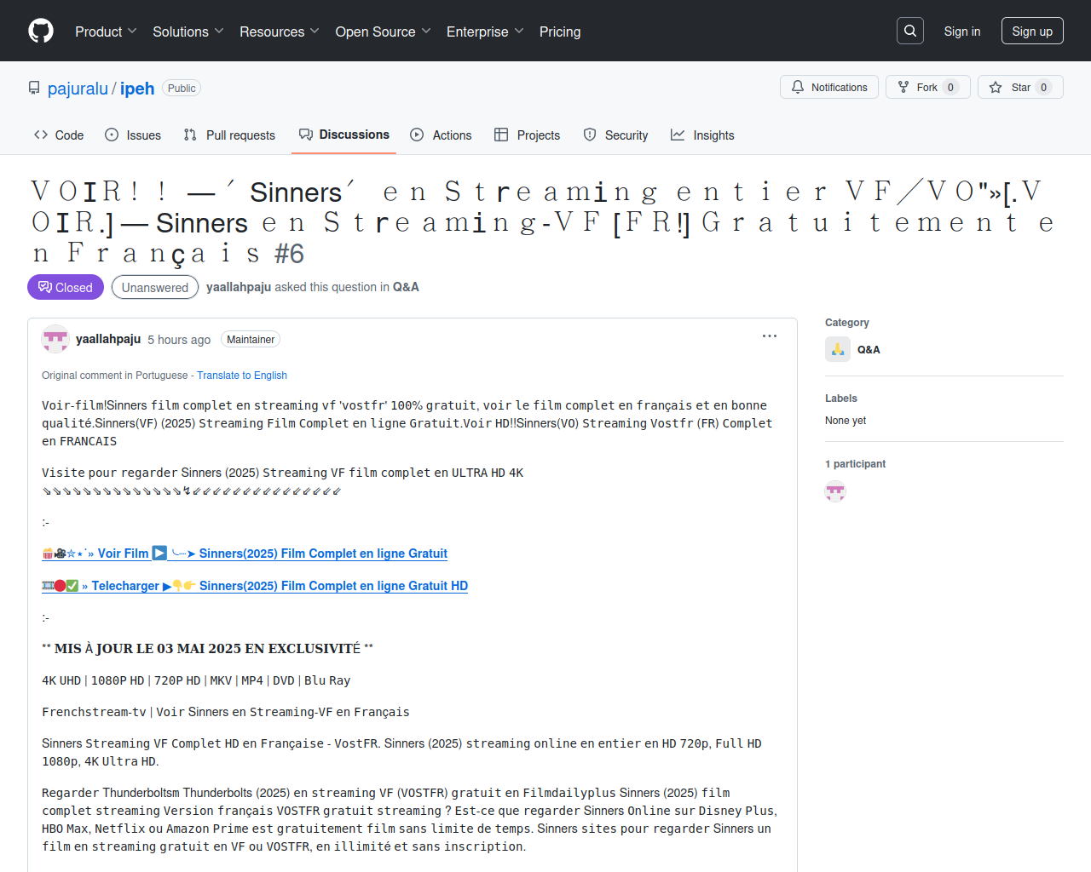Click the Fork button label
Viewport: 1091px width, 872px height.
click(x=926, y=88)
